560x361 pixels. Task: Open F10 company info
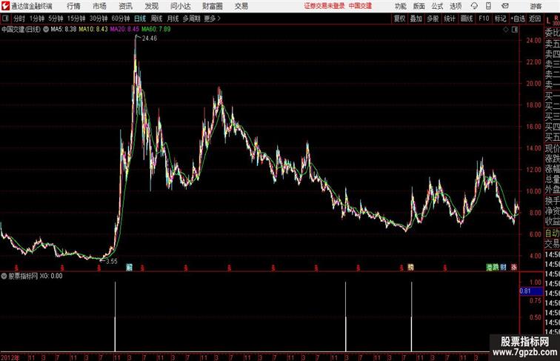click(484, 19)
